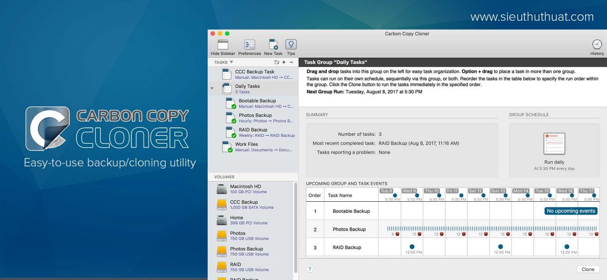Viewport: 607px width, 280px height.
Task: Click the Sun 13 date column header
Action: click(498, 191)
